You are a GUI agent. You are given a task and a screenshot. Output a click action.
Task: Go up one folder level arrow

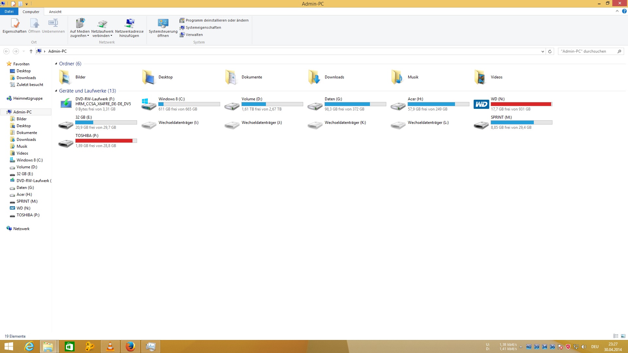(31, 51)
